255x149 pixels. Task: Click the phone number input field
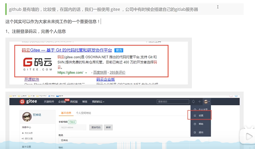tap(72, 127)
